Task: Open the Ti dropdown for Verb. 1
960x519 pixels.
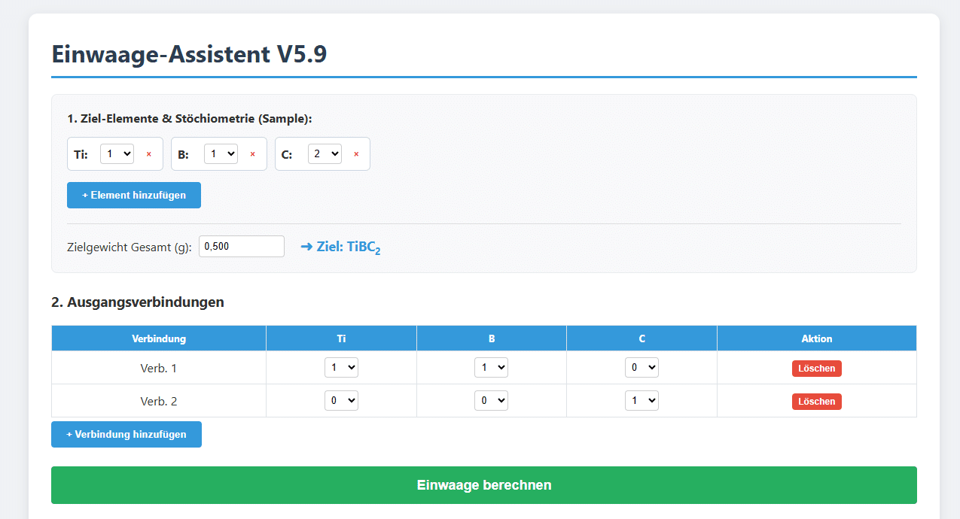Action: (x=341, y=367)
